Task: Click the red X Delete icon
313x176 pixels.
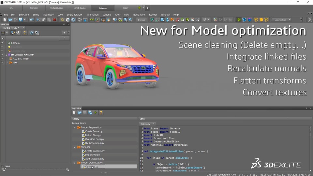Action: (x=54, y=20)
